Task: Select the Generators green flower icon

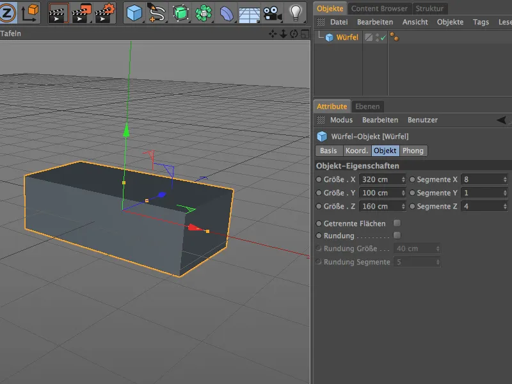Action: 205,12
